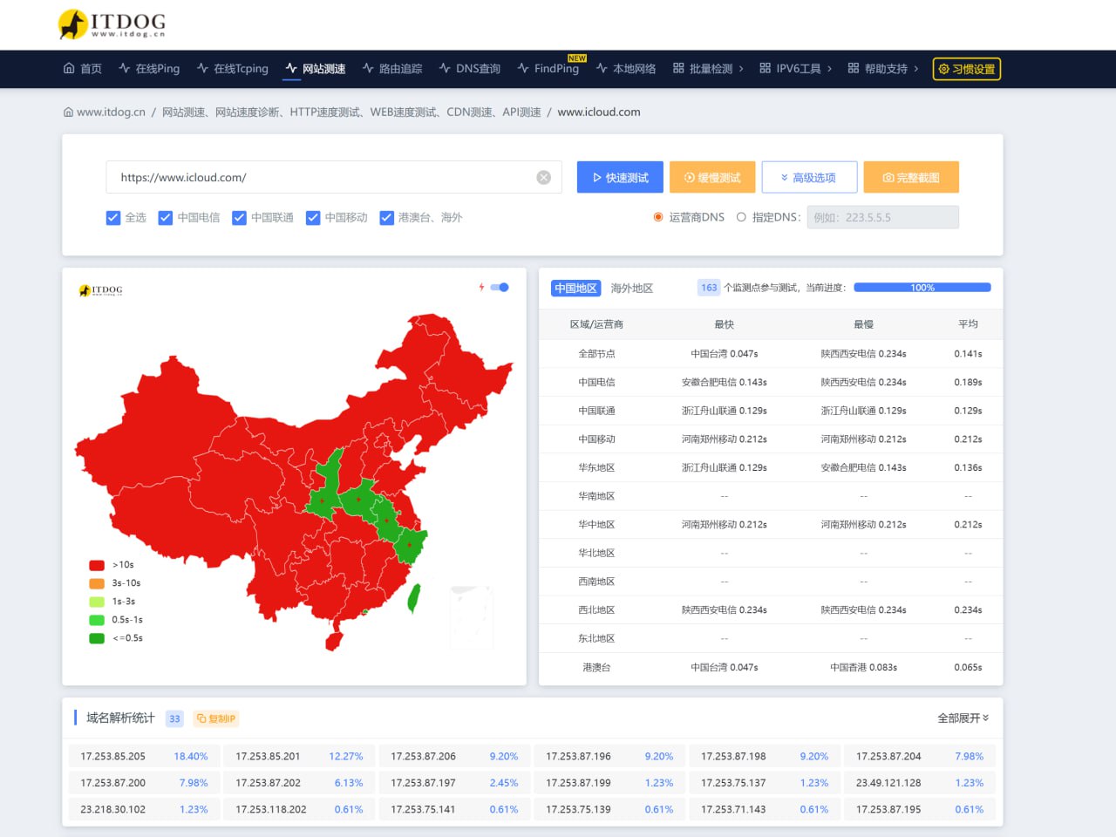
Task: Click the >10s red legend swatch
Action: click(97, 565)
